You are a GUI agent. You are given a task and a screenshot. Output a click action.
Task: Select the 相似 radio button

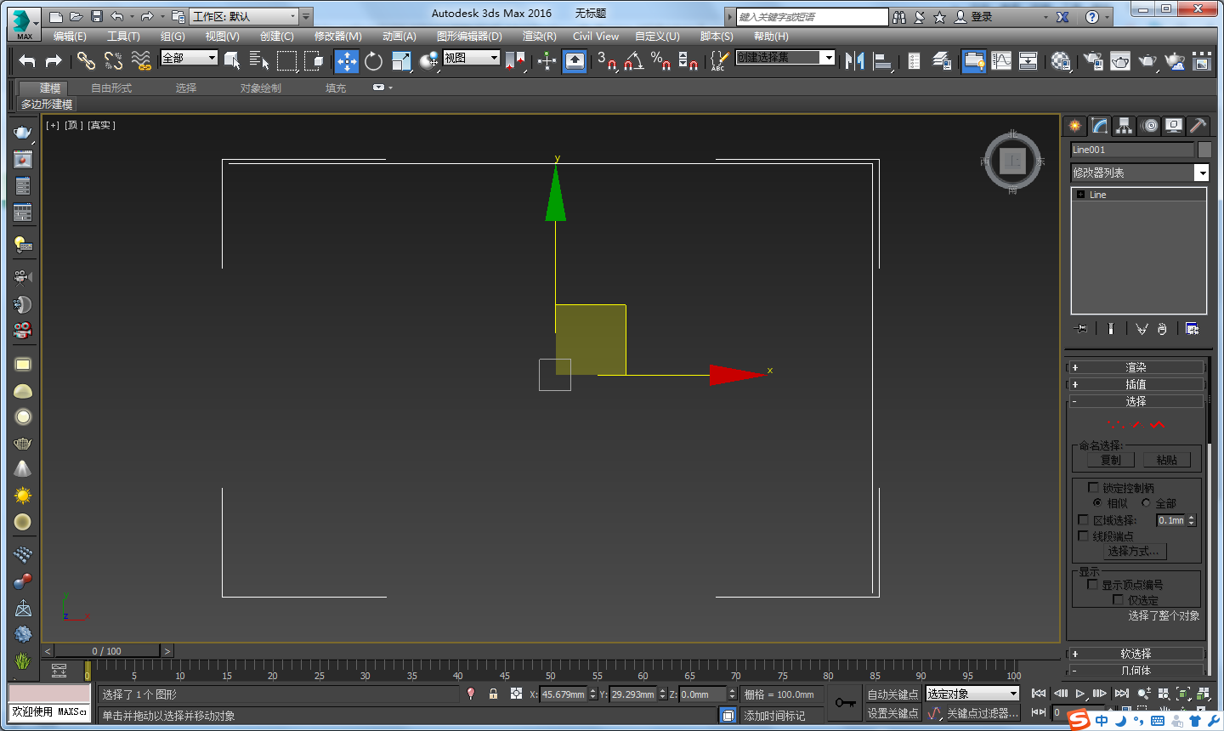pos(1097,502)
